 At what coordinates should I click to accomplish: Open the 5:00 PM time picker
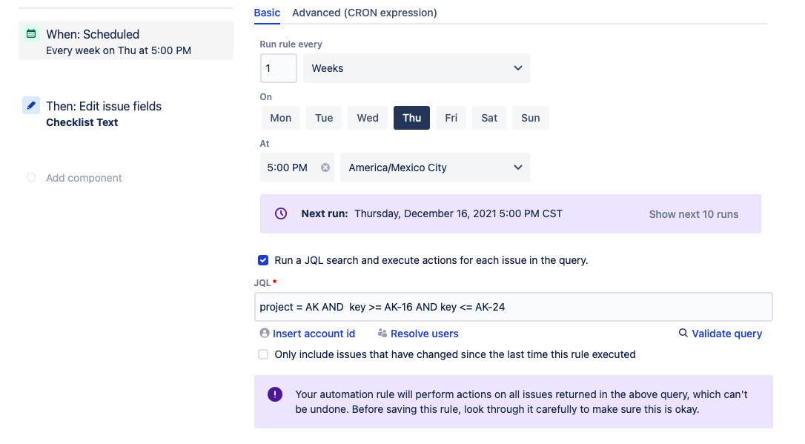pos(288,168)
